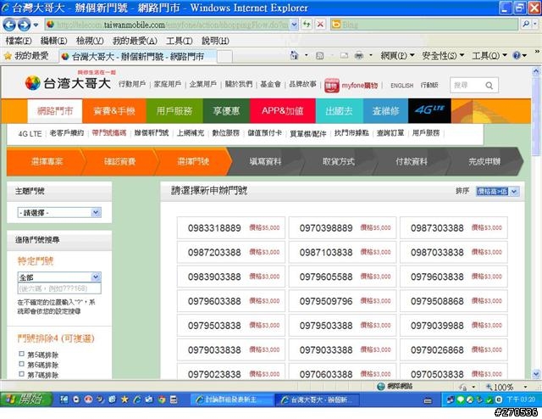Click the RSS feeds icon in command bar
Image resolution: width=542 pixels, height=419 pixels.
(x=320, y=55)
